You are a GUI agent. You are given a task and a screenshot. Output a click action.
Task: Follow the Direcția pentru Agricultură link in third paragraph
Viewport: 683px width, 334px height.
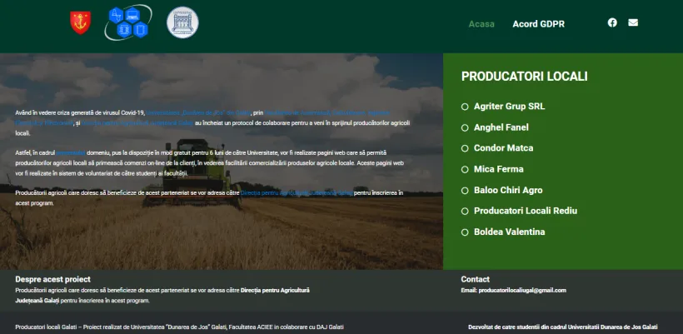[297, 192]
